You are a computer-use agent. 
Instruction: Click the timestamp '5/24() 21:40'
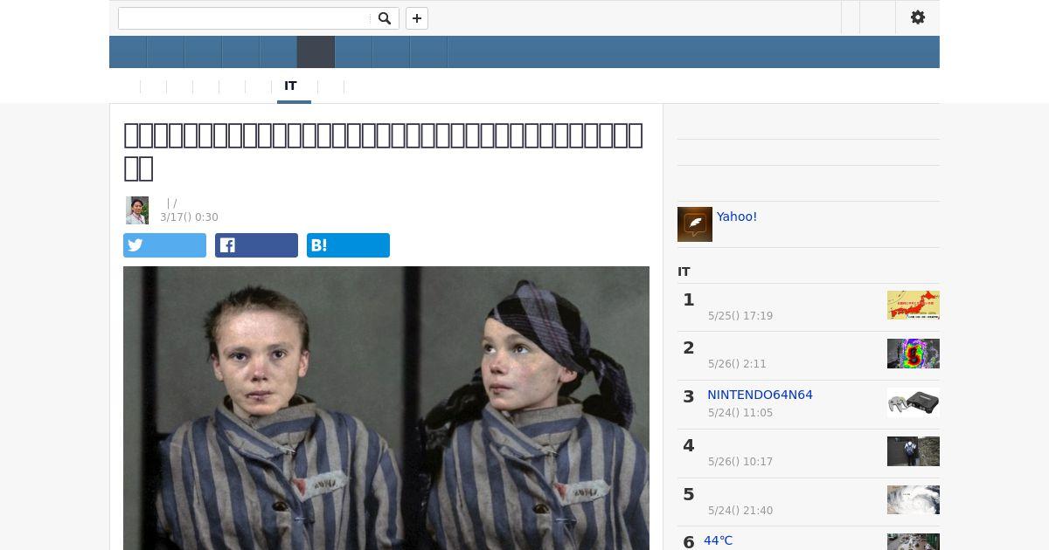pos(740,511)
